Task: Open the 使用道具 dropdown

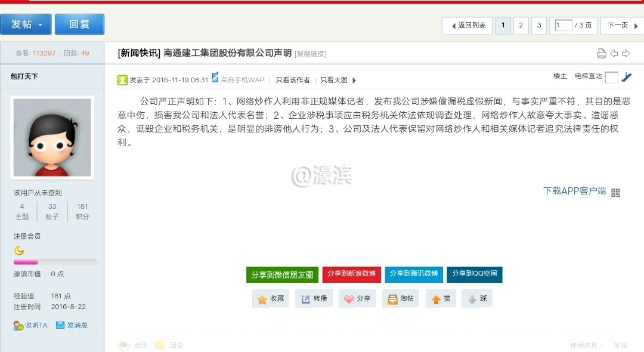Action: point(587,345)
